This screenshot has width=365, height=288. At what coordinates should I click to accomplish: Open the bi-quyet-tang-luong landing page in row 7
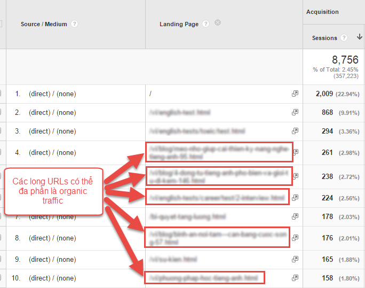click(x=188, y=217)
